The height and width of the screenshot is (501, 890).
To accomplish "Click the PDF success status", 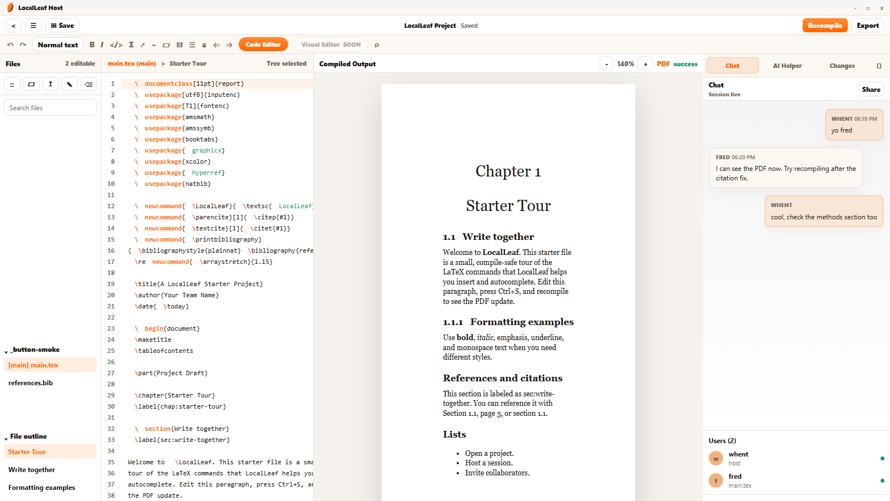I will 677,64.
